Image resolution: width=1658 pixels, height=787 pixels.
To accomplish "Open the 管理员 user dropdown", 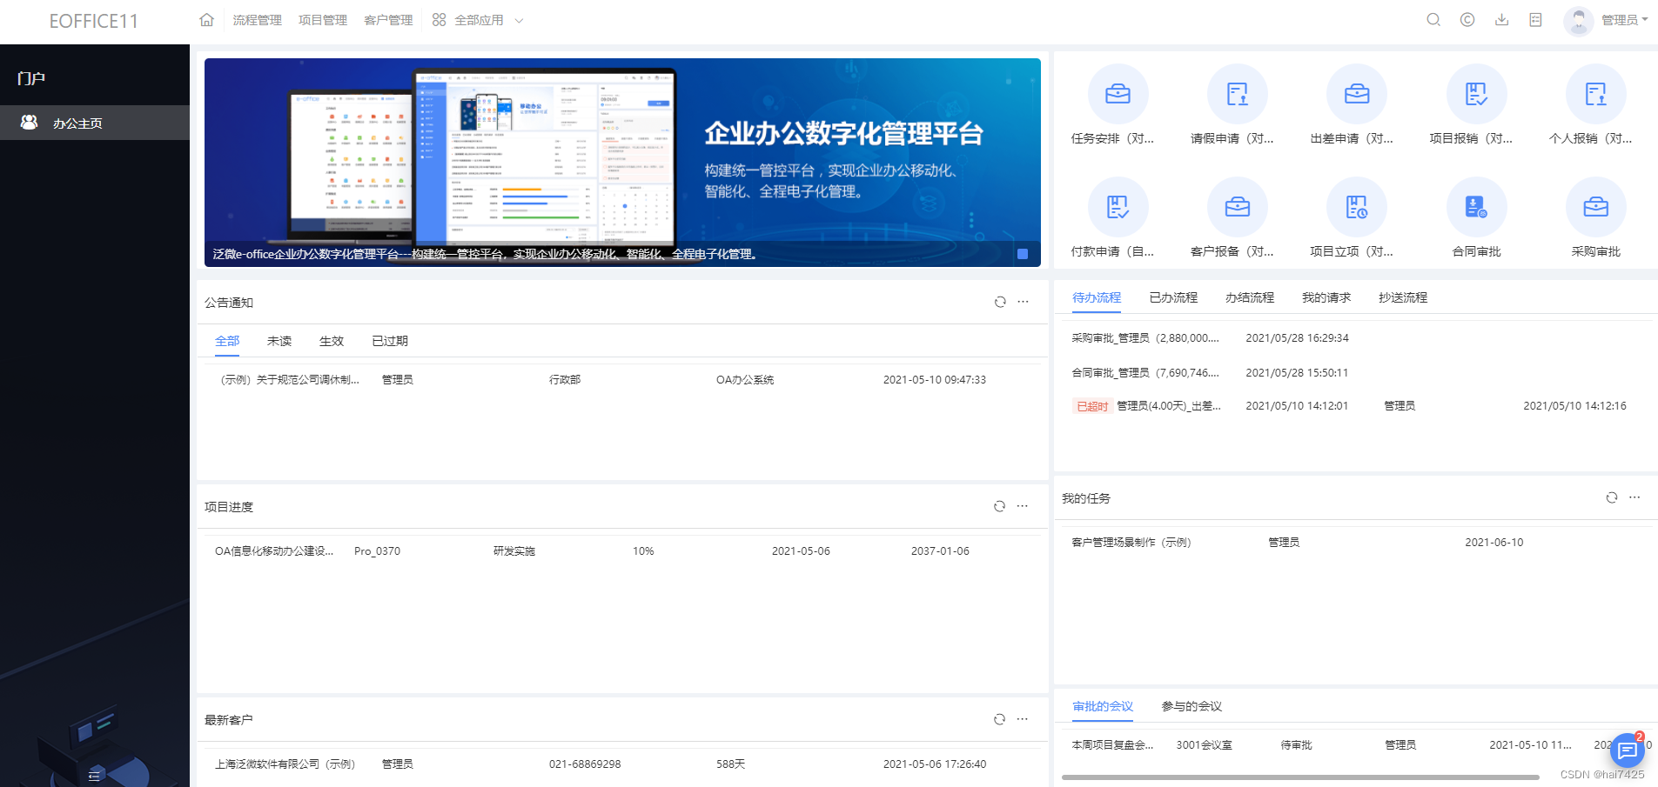I will [1621, 19].
